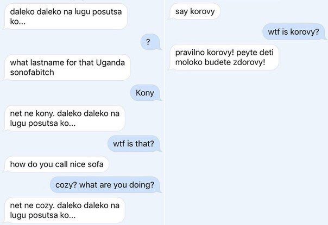Select the 'net ne cozy' message bubble
This screenshot has height=225, width=328.
[65, 210]
